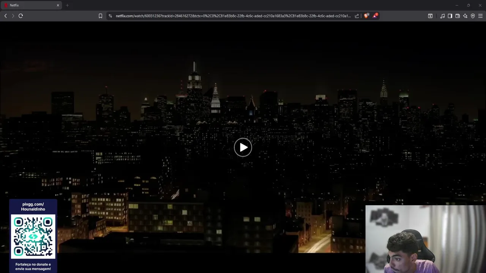
Task: Click pixgg.com/Hounaldinho text
Action: click(x=33, y=207)
